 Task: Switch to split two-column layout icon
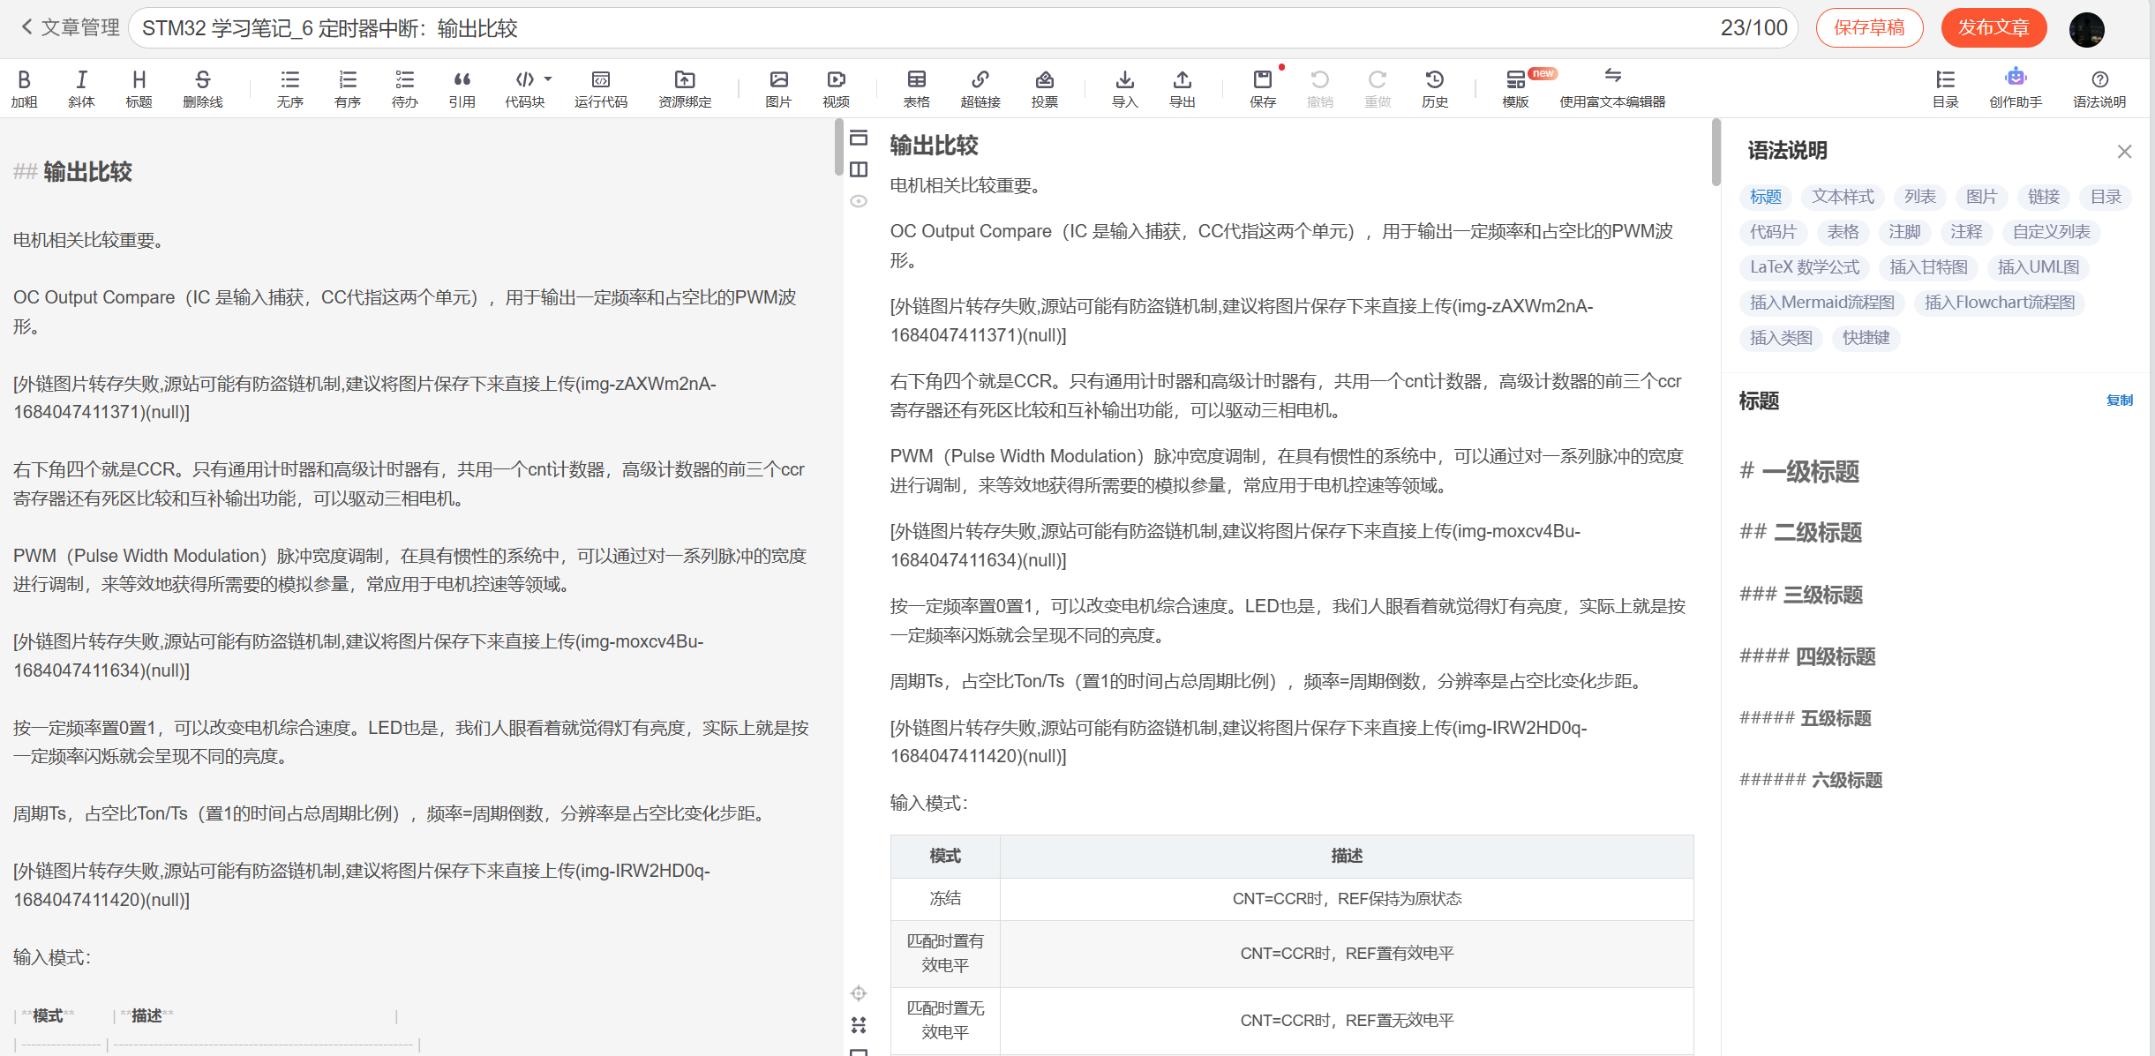(x=859, y=169)
